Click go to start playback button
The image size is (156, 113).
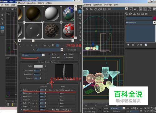pos(128,108)
